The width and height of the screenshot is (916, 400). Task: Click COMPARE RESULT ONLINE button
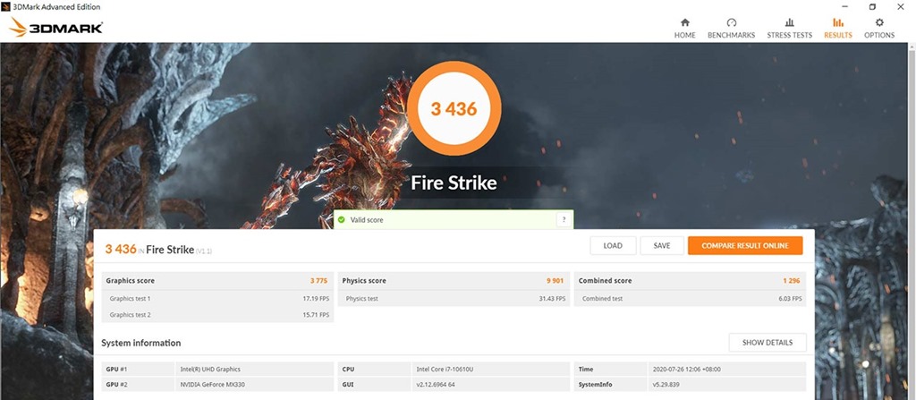pyautogui.click(x=745, y=245)
